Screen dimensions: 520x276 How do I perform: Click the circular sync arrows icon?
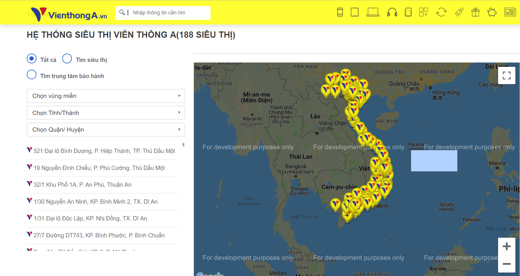pos(441,12)
